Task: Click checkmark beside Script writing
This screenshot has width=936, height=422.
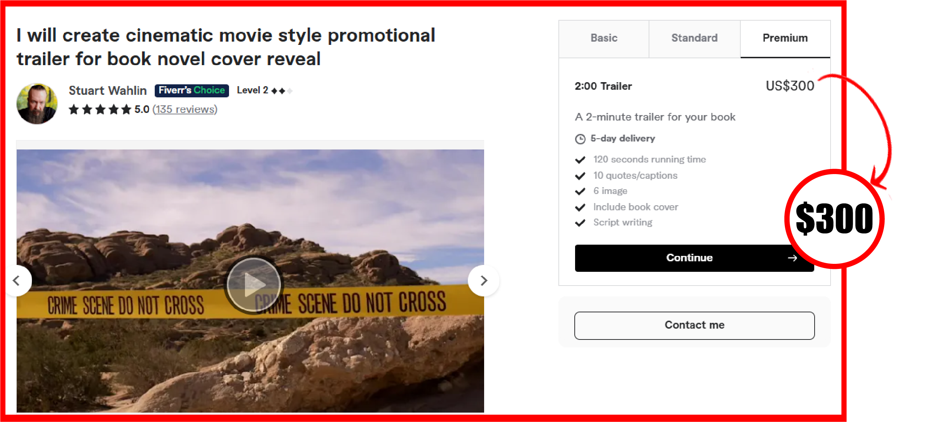Action: (580, 223)
